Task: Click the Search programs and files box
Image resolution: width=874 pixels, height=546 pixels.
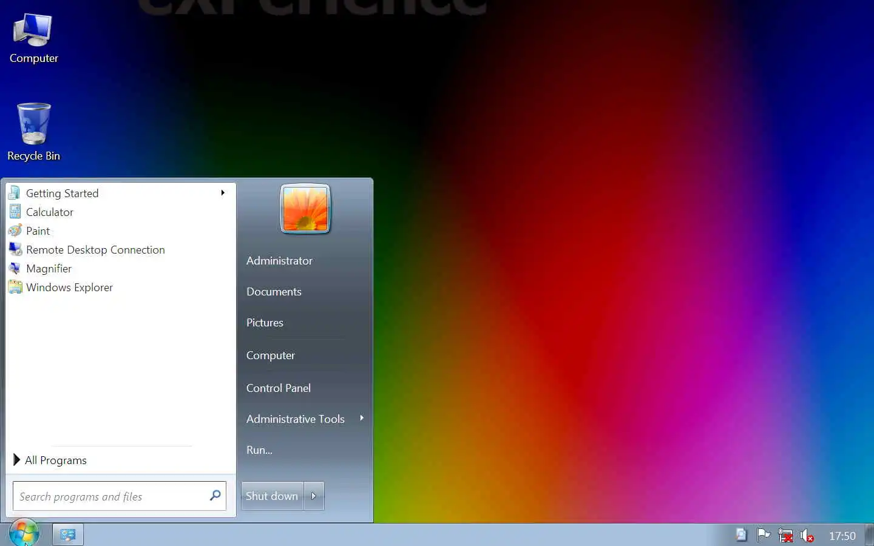Action: 120,496
